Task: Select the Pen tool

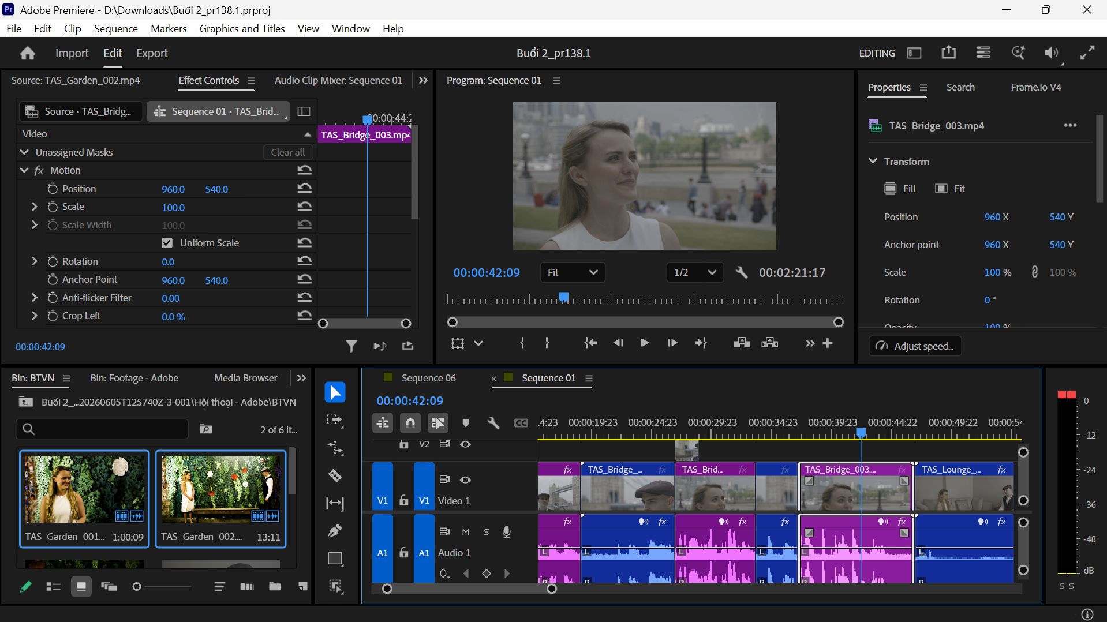Action: [335, 531]
